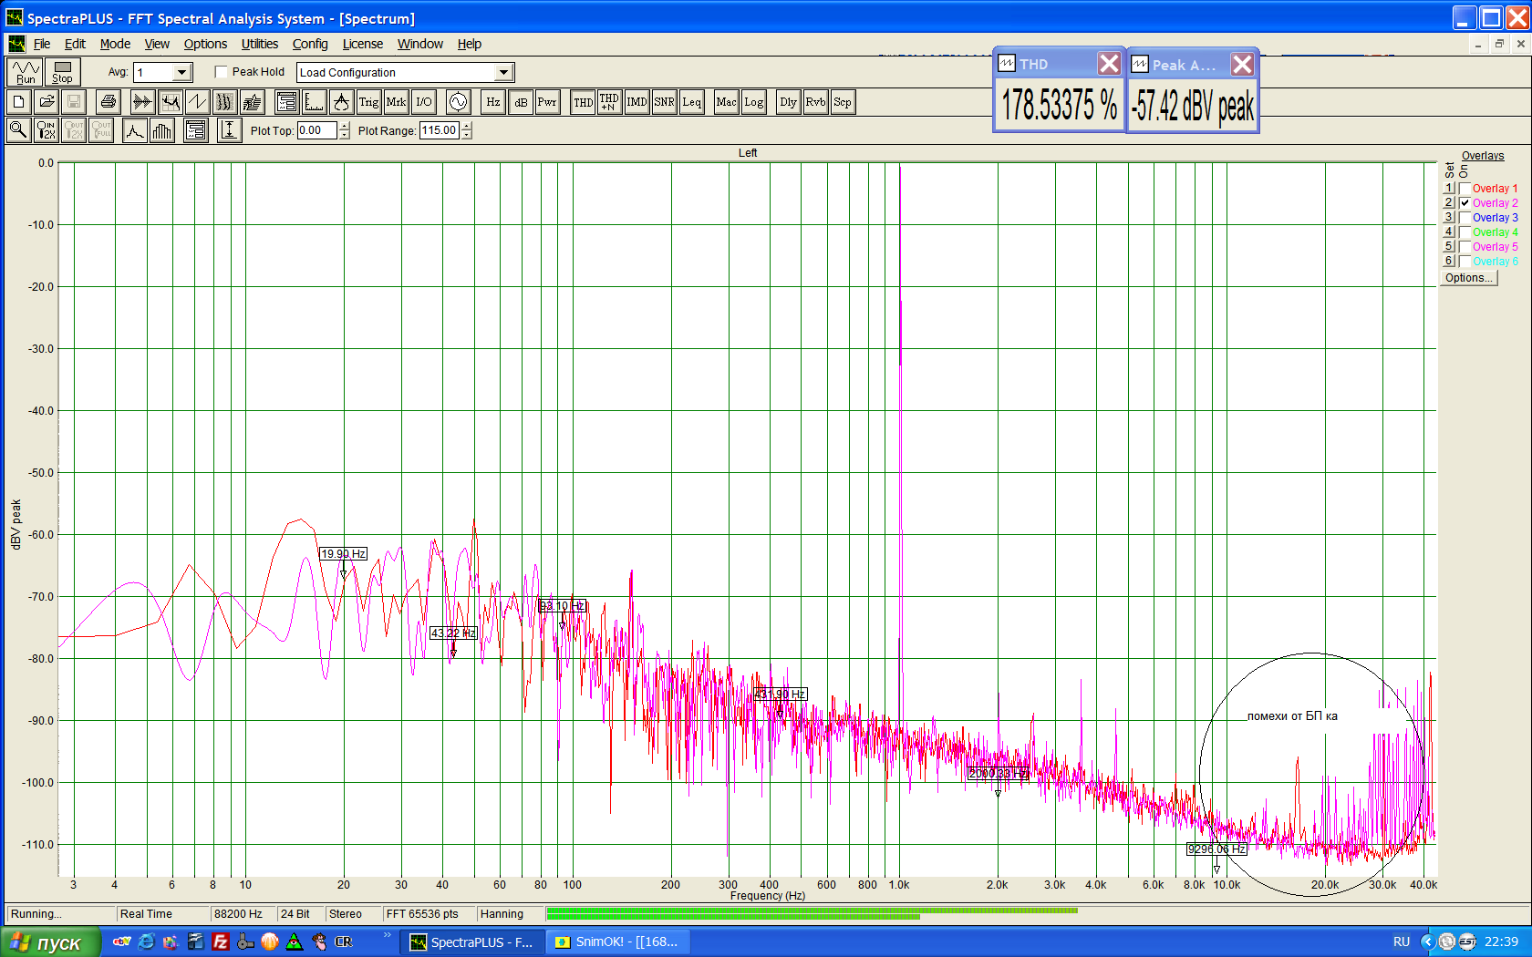Viewport: 1532px width, 957px height.
Task: Click the Rvb reverberation button
Action: click(x=815, y=102)
